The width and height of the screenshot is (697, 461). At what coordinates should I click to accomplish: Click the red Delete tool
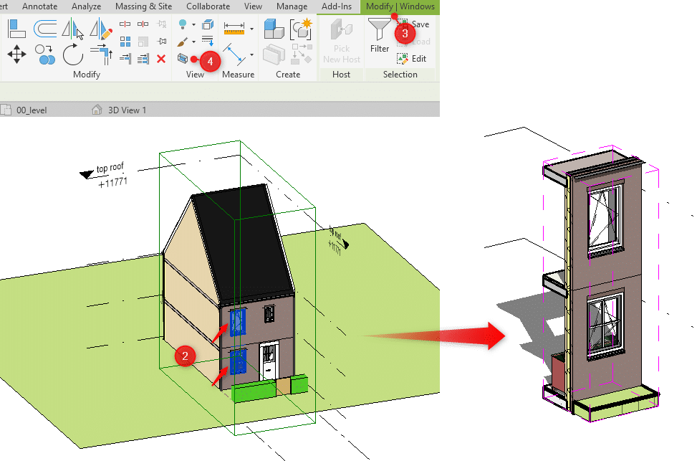[160, 60]
